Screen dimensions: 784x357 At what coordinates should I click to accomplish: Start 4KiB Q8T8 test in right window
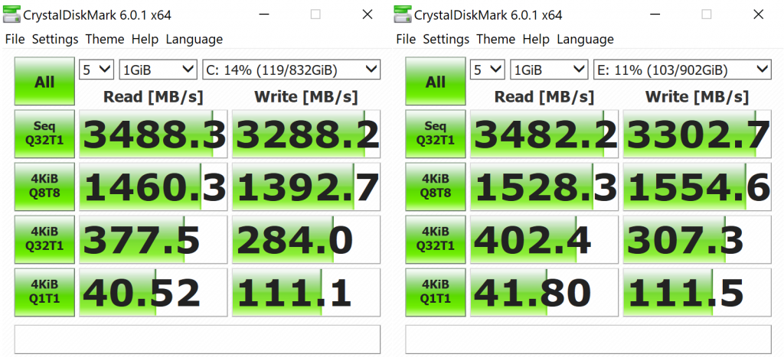click(x=436, y=187)
